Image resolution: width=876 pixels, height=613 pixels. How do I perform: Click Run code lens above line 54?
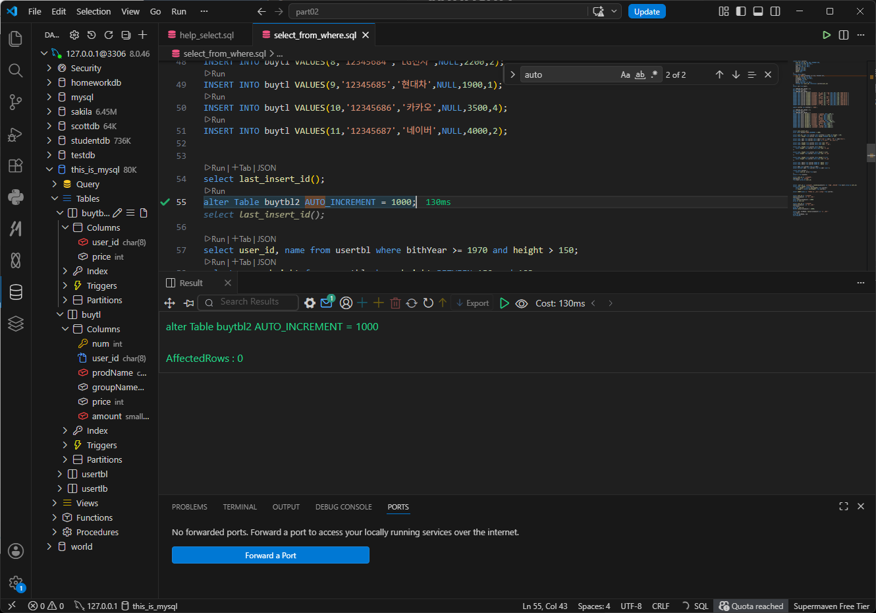(215, 167)
